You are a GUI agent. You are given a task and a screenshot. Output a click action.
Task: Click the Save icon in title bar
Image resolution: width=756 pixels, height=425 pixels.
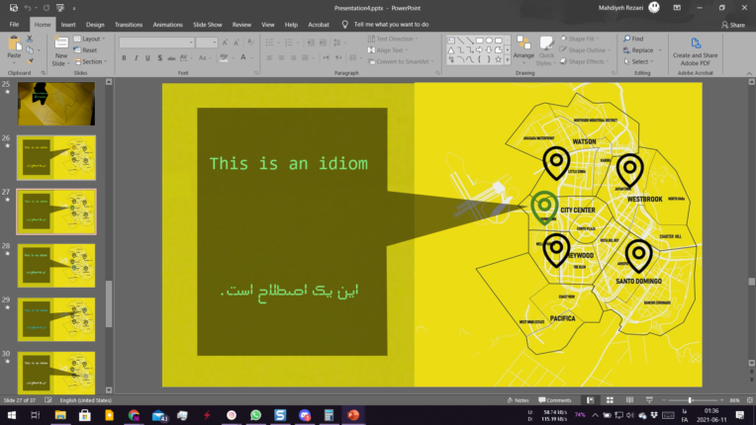14,8
